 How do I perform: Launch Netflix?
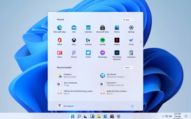point(117,42)
